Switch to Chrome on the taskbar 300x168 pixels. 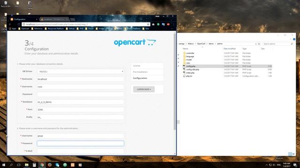click(42, 165)
